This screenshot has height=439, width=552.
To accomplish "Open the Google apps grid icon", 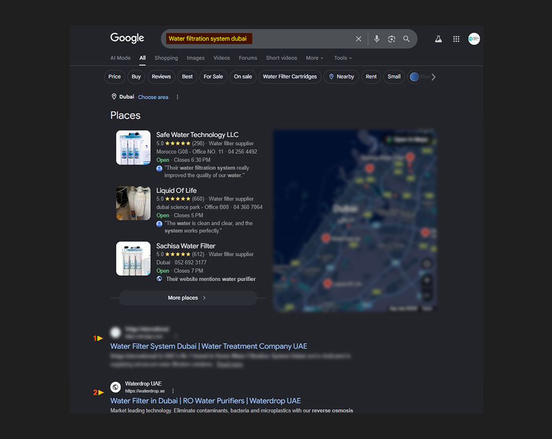I will [457, 39].
